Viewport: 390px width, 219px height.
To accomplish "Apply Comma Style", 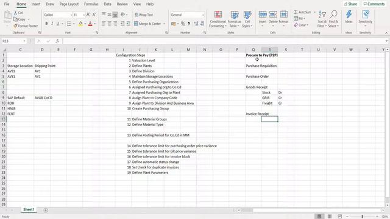I will pos(189,24).
